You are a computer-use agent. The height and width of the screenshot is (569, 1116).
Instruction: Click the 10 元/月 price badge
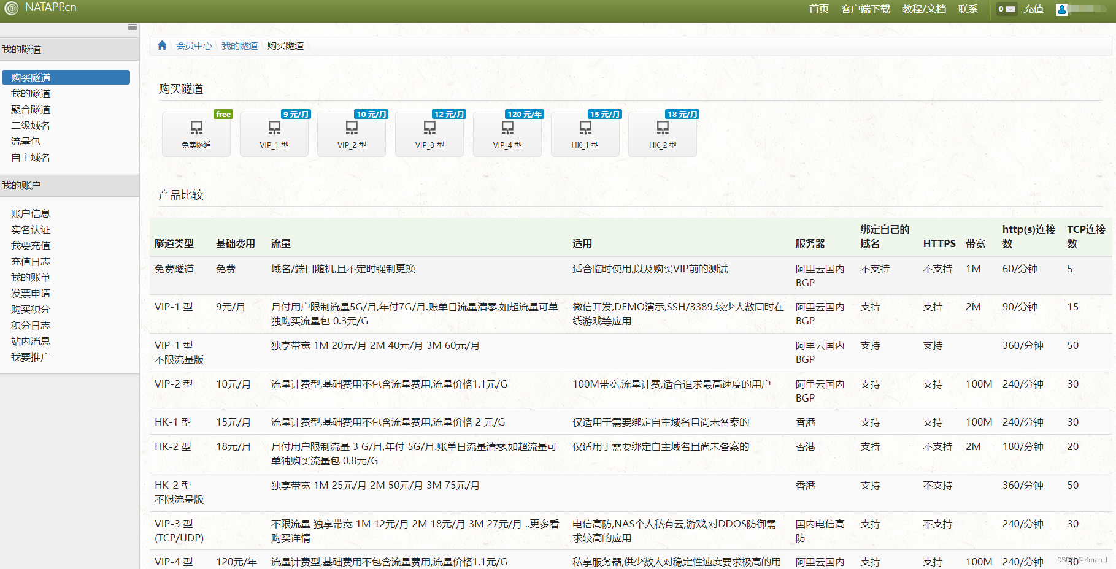coord(372,114)
